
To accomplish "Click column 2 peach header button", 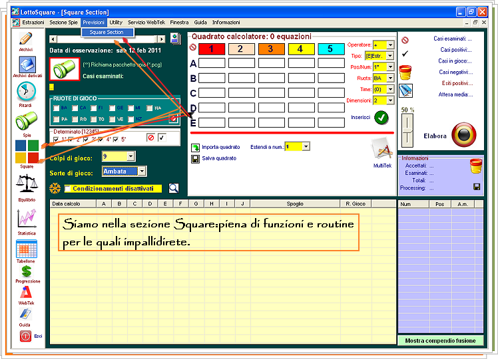I will [x=242, y=49].
